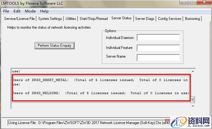Screen dimensions: 212x129
Task: Focus the Individual Feature input box
Action: click(158, 48)
